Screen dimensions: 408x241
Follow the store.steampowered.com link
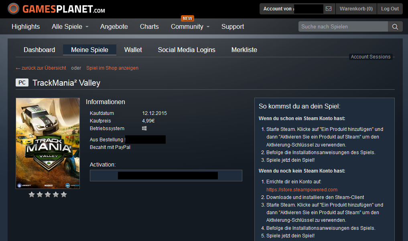click(302, 190)
